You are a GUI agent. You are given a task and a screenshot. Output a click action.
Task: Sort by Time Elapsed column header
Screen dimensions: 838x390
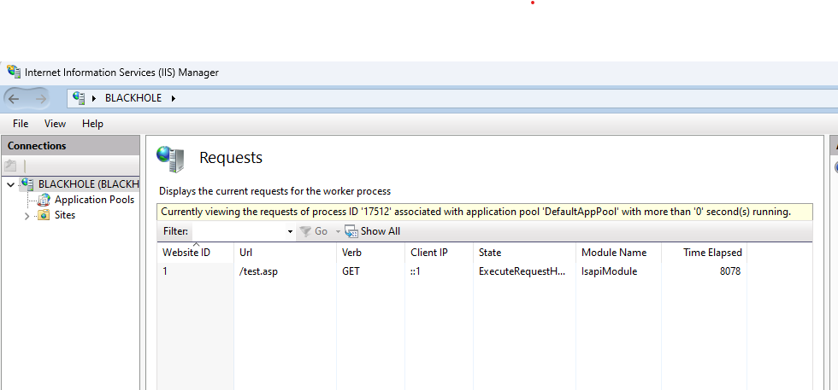click(x=704, y=253)
